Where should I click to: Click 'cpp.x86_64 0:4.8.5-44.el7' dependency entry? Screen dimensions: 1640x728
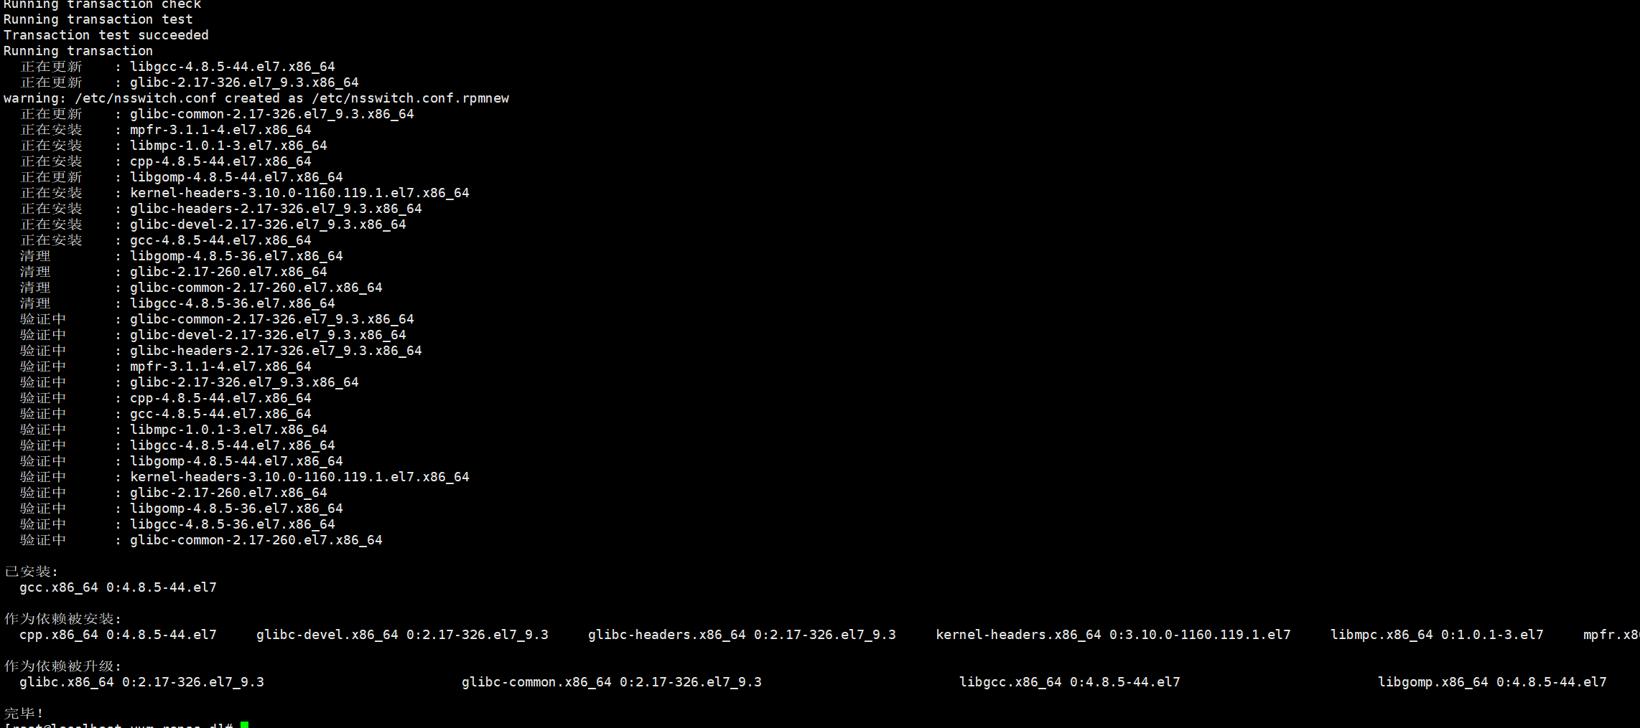tap(118, 635)
